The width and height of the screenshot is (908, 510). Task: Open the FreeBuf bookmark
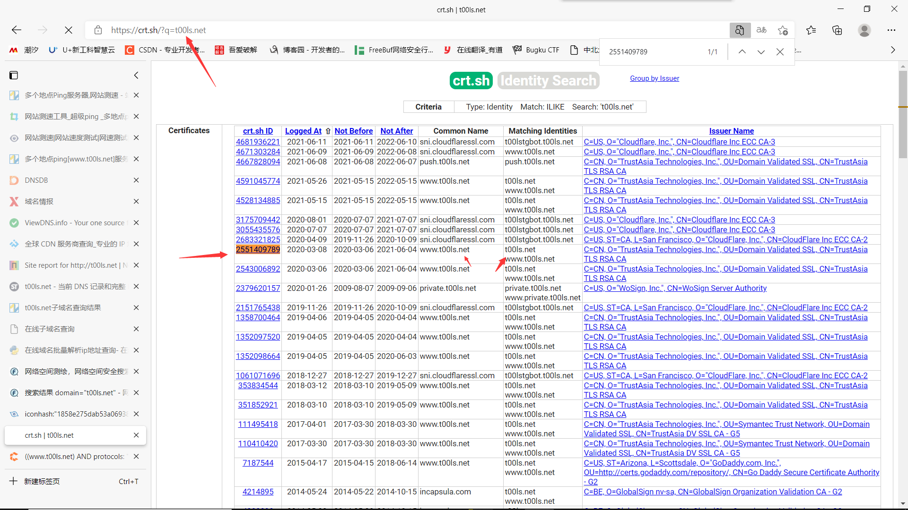(394, 50)
